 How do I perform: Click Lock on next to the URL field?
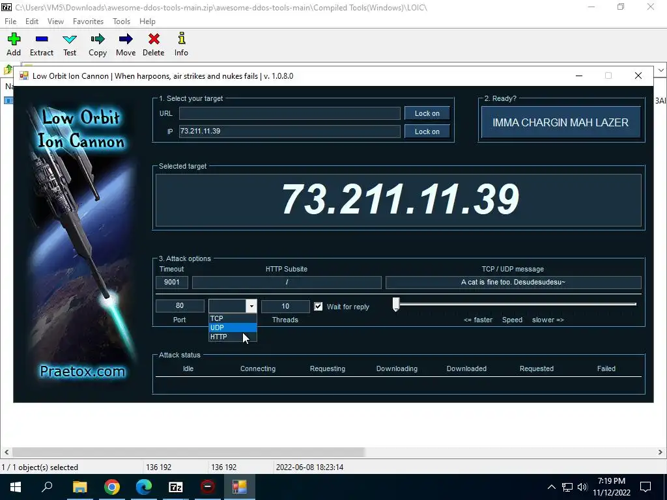point(427,113)
